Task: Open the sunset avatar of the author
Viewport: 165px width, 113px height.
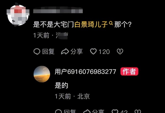Action: (x=42, y=74)
